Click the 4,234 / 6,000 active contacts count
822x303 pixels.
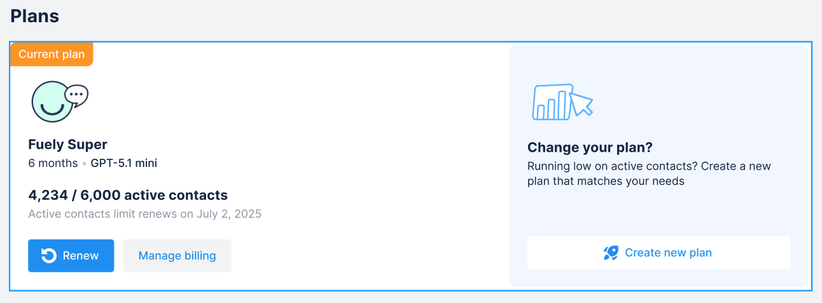[128, 195]
